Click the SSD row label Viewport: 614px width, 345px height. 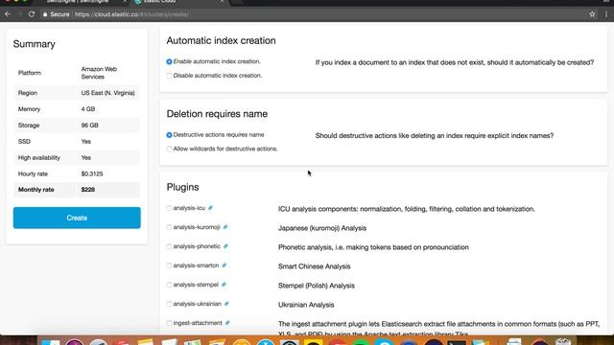(x=24, y=142)
